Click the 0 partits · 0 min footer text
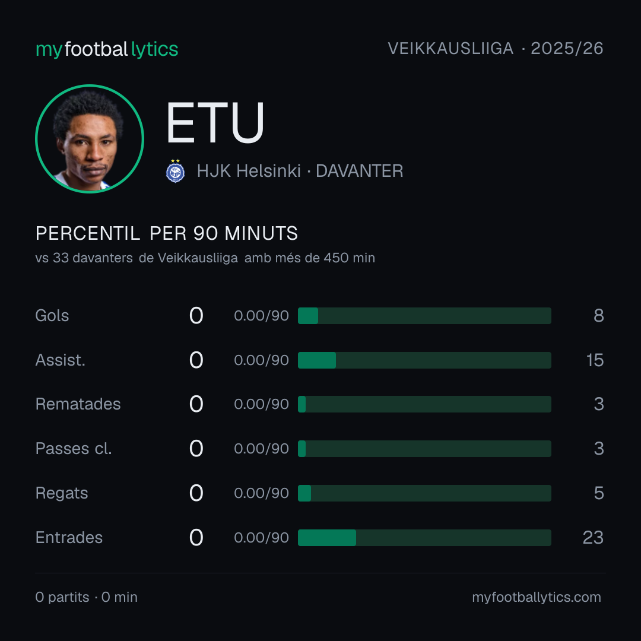The width and height of the screenshot is (641, 641). point(86,597)
